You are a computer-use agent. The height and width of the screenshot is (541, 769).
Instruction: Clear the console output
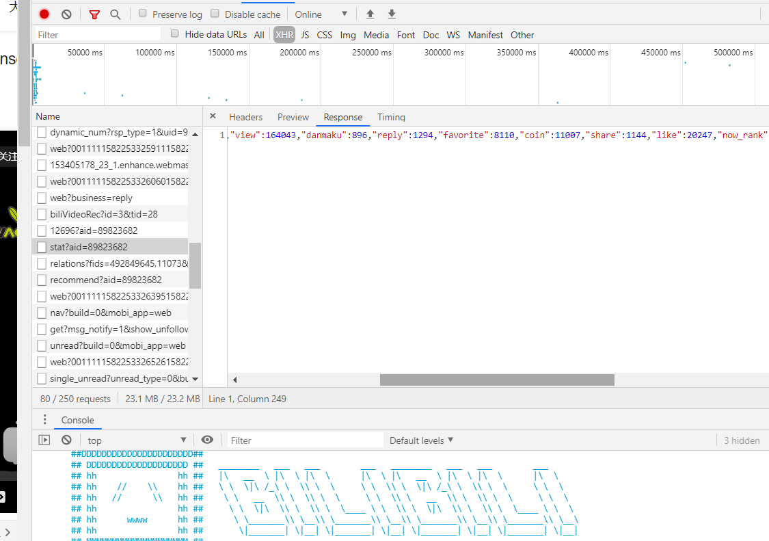(67, 440)
